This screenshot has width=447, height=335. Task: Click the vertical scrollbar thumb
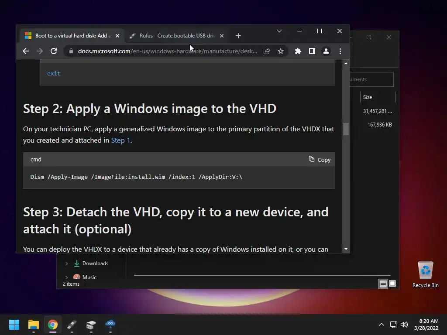tap(346, 129)
